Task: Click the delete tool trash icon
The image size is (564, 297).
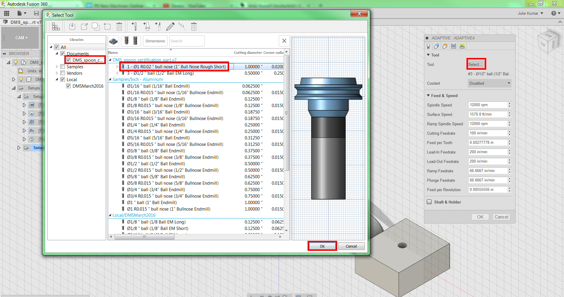Action: click(194, 27)
